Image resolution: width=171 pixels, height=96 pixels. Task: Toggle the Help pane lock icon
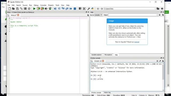tap(160, 15)
